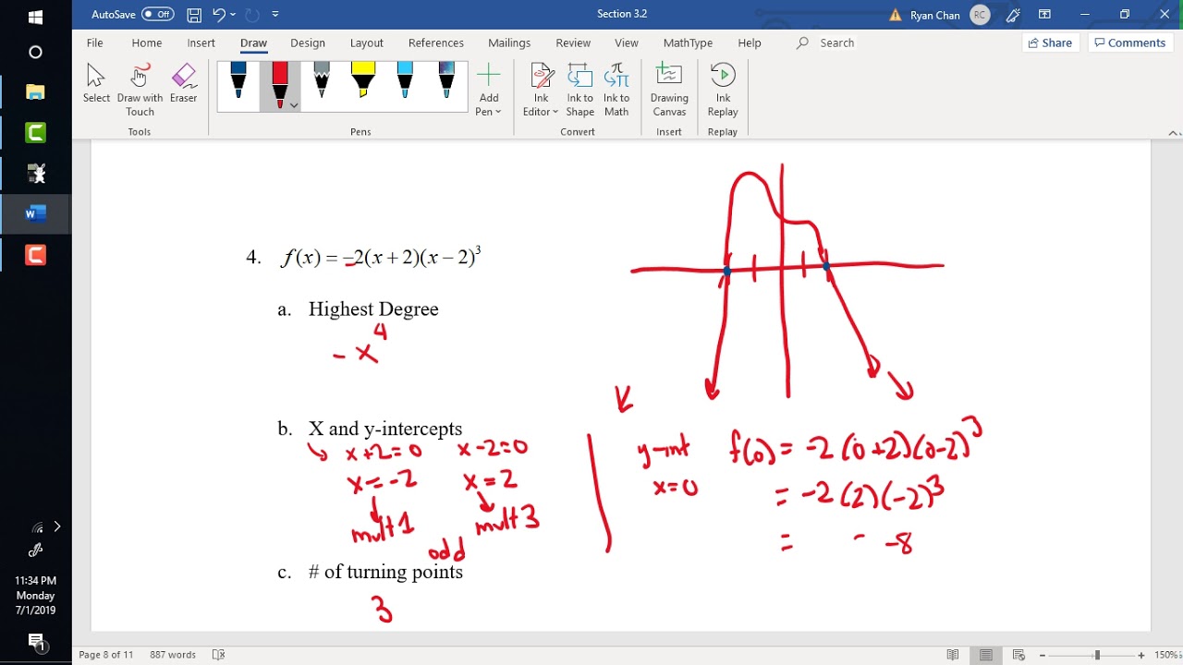Image resolution: width=1183 pixels, height=665 pixels.
Task: Switch to the Insert tab
Action: point(201,42)
